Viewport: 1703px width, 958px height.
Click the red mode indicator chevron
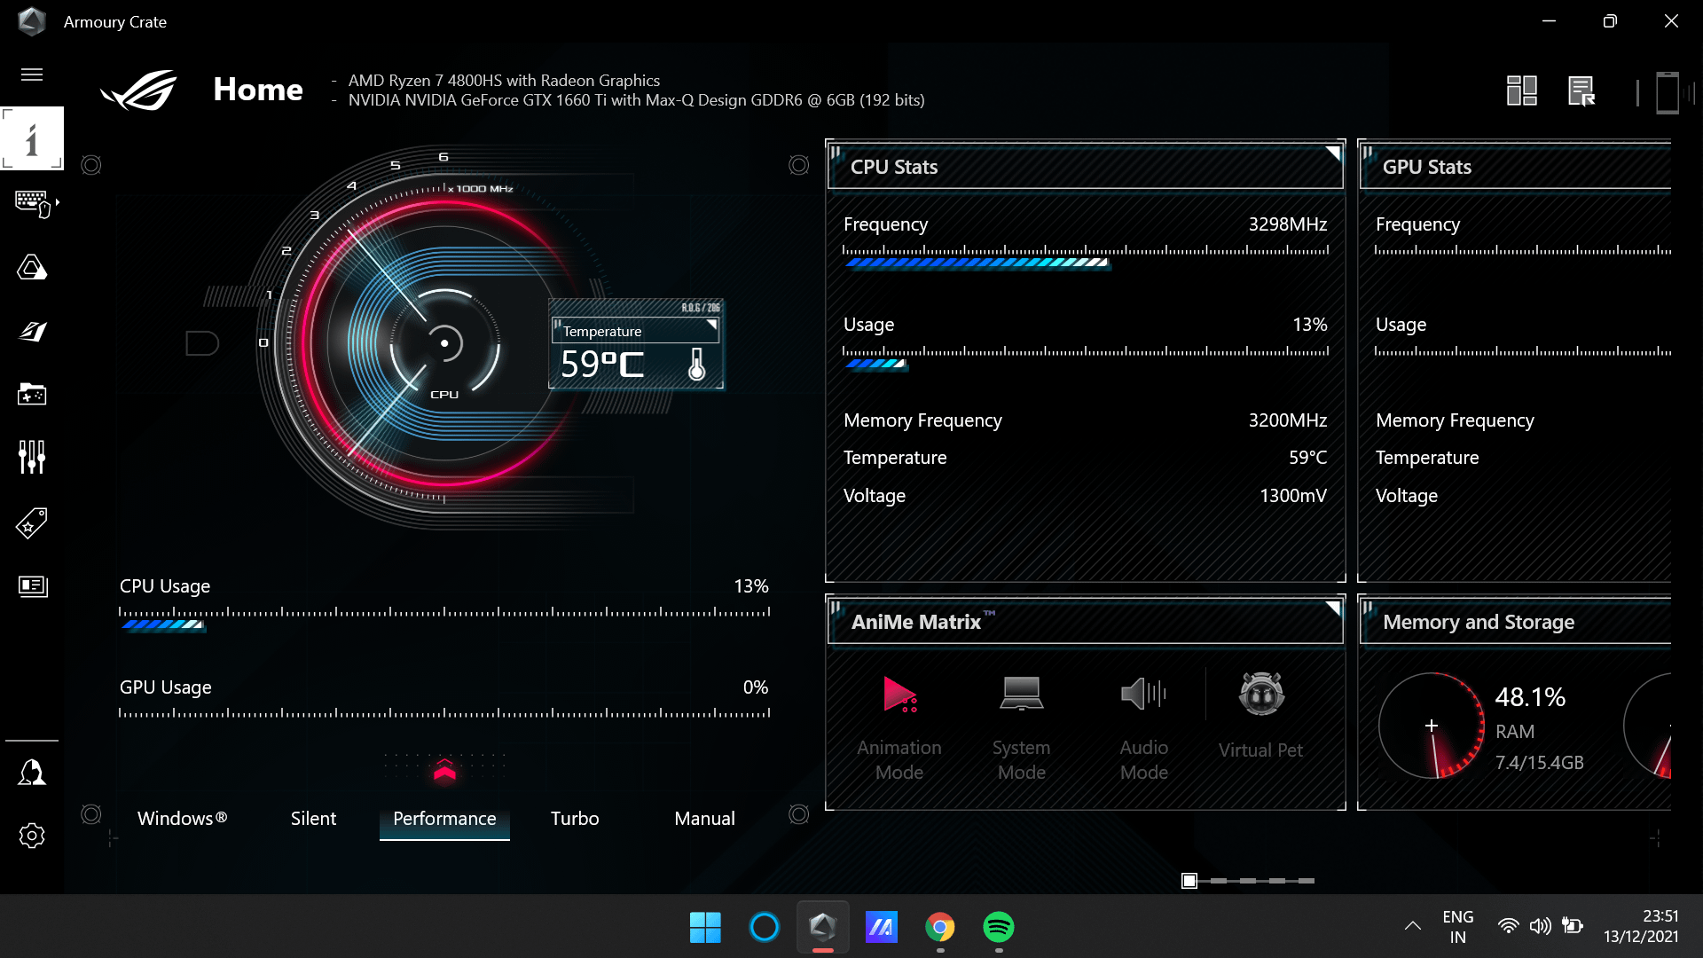(x=444, y=771)
